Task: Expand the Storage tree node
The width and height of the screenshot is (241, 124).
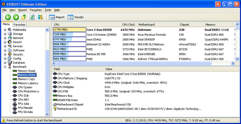Action: pyautogui.click(x=5, y=34)
